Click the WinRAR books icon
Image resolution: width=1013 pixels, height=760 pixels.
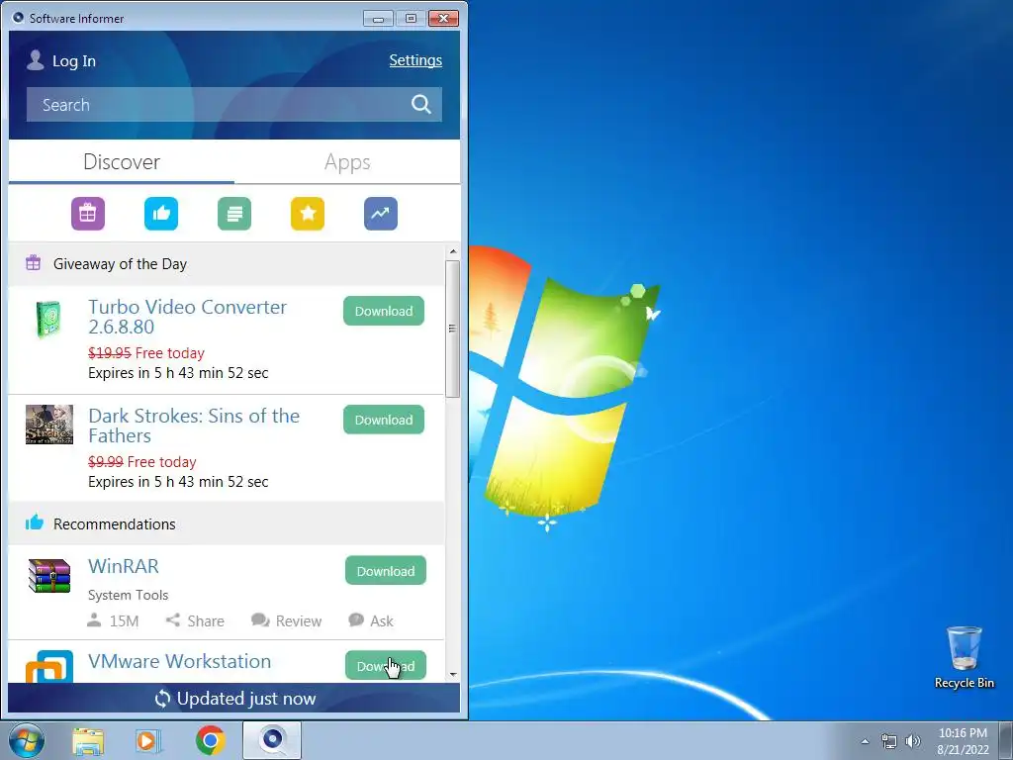pyautogui.click(x=49, y=576)
